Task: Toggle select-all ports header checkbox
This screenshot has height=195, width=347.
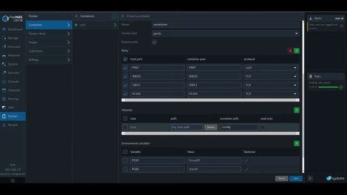Action: (125, 59)
